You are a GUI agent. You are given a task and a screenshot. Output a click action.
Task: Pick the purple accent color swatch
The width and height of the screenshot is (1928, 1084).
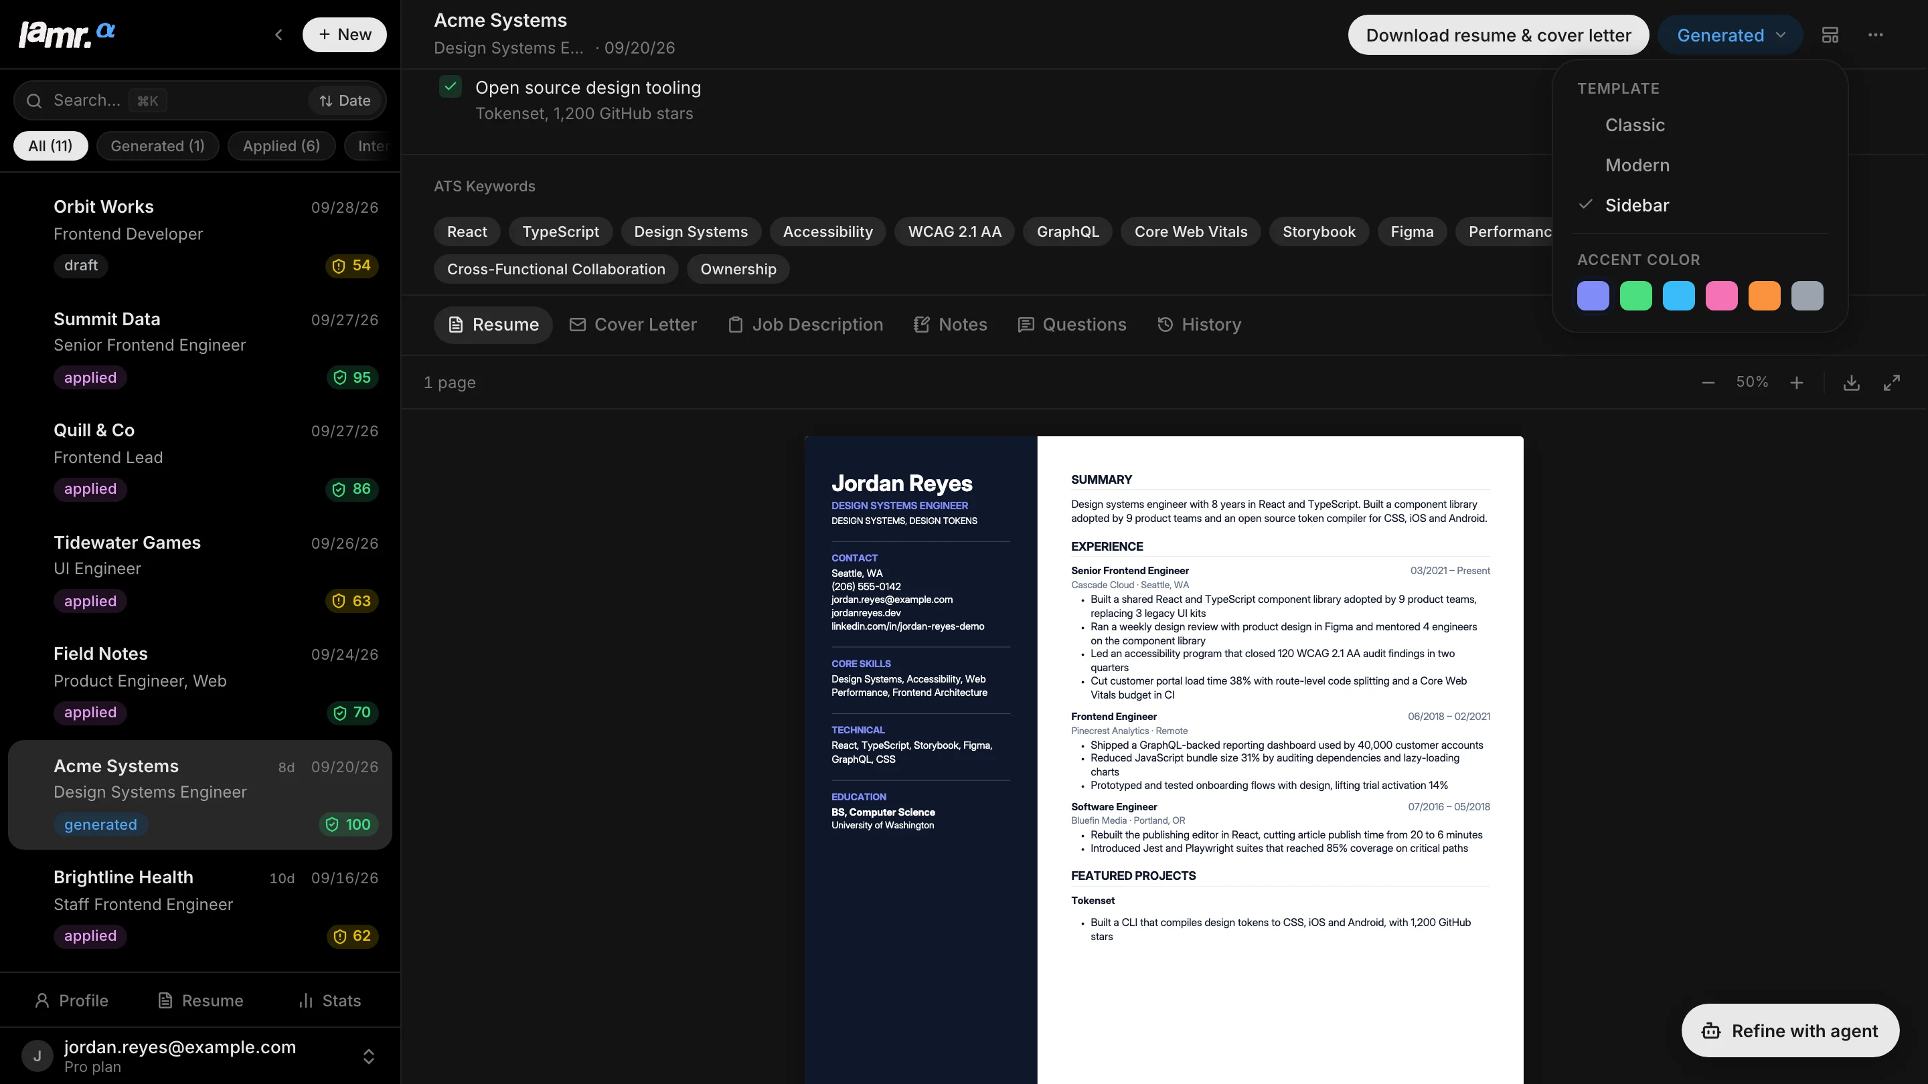pyautogui.click(x=1593, y=296)
